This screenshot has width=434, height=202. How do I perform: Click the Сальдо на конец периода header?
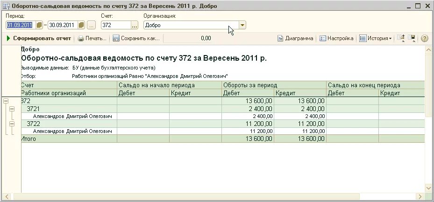click(376, 85)
